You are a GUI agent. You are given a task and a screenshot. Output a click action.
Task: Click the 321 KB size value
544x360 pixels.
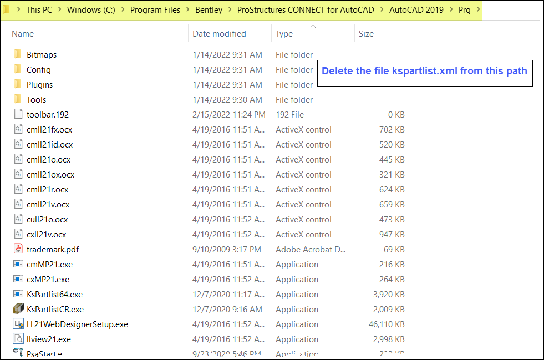392,174
